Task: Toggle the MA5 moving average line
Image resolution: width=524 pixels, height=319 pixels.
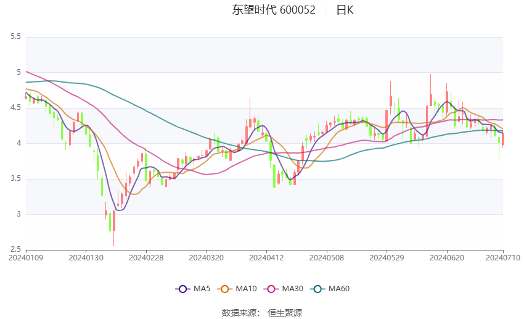Action: (193, 289)
